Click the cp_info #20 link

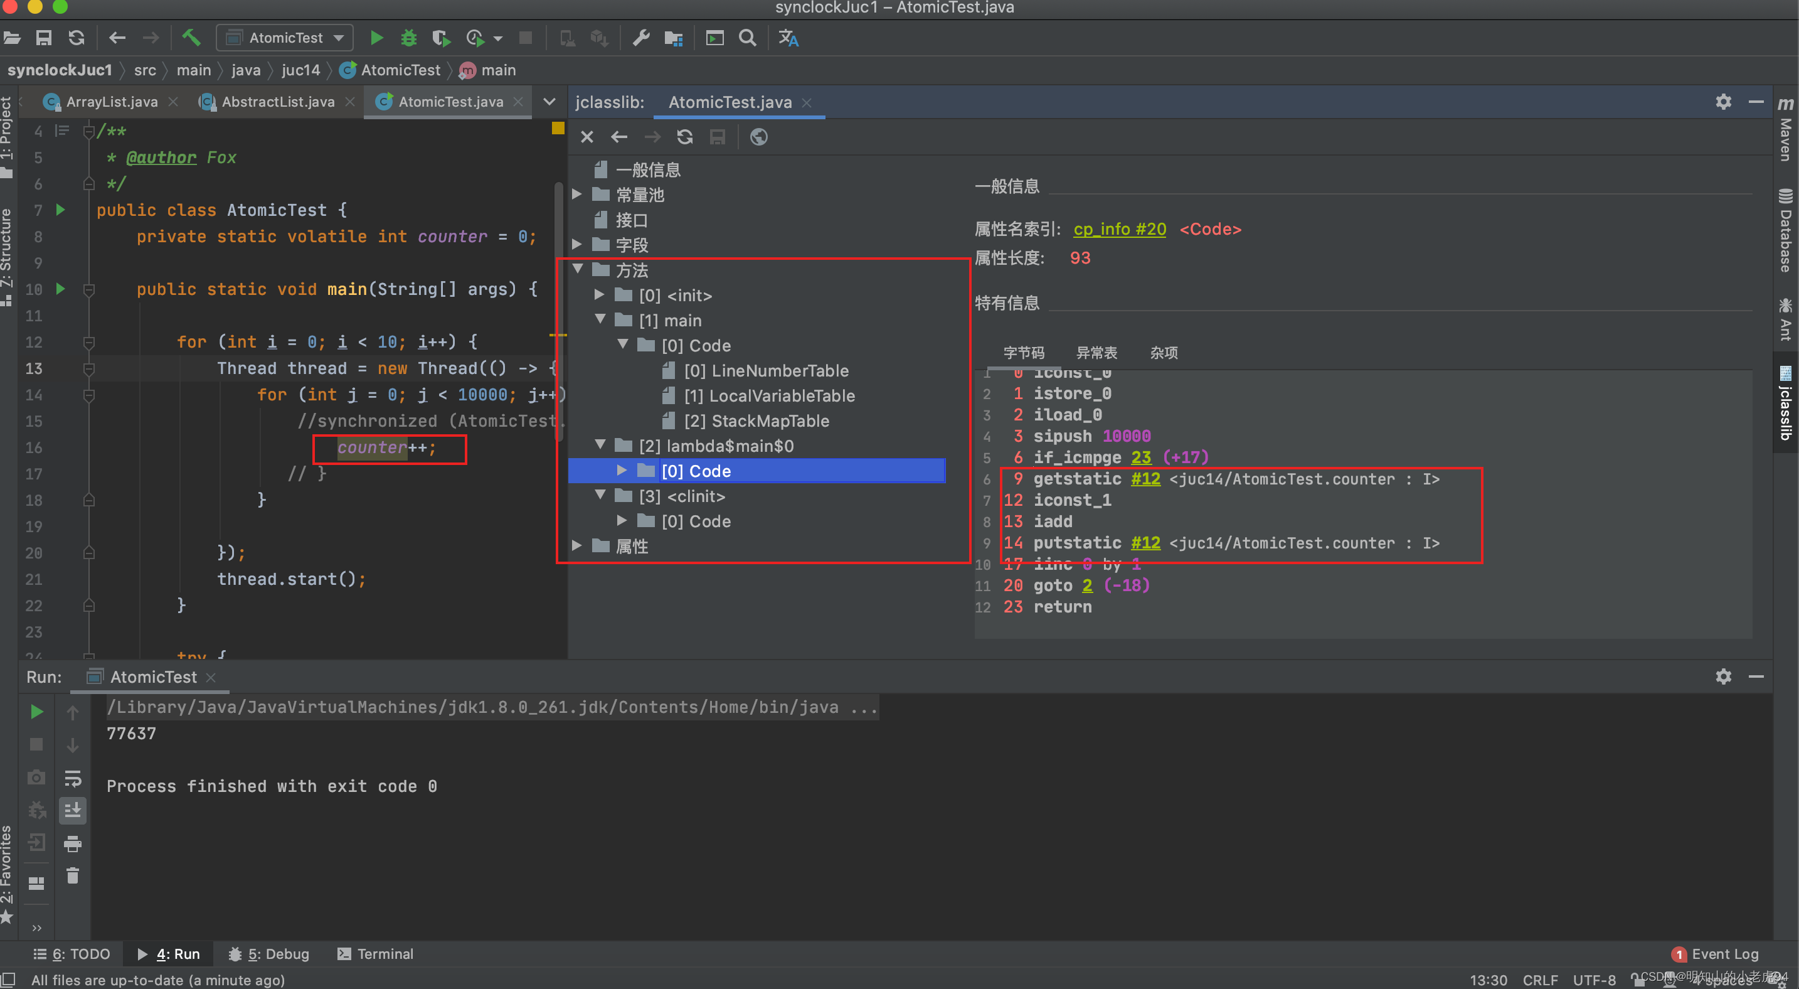click(x=1119, y=229)
